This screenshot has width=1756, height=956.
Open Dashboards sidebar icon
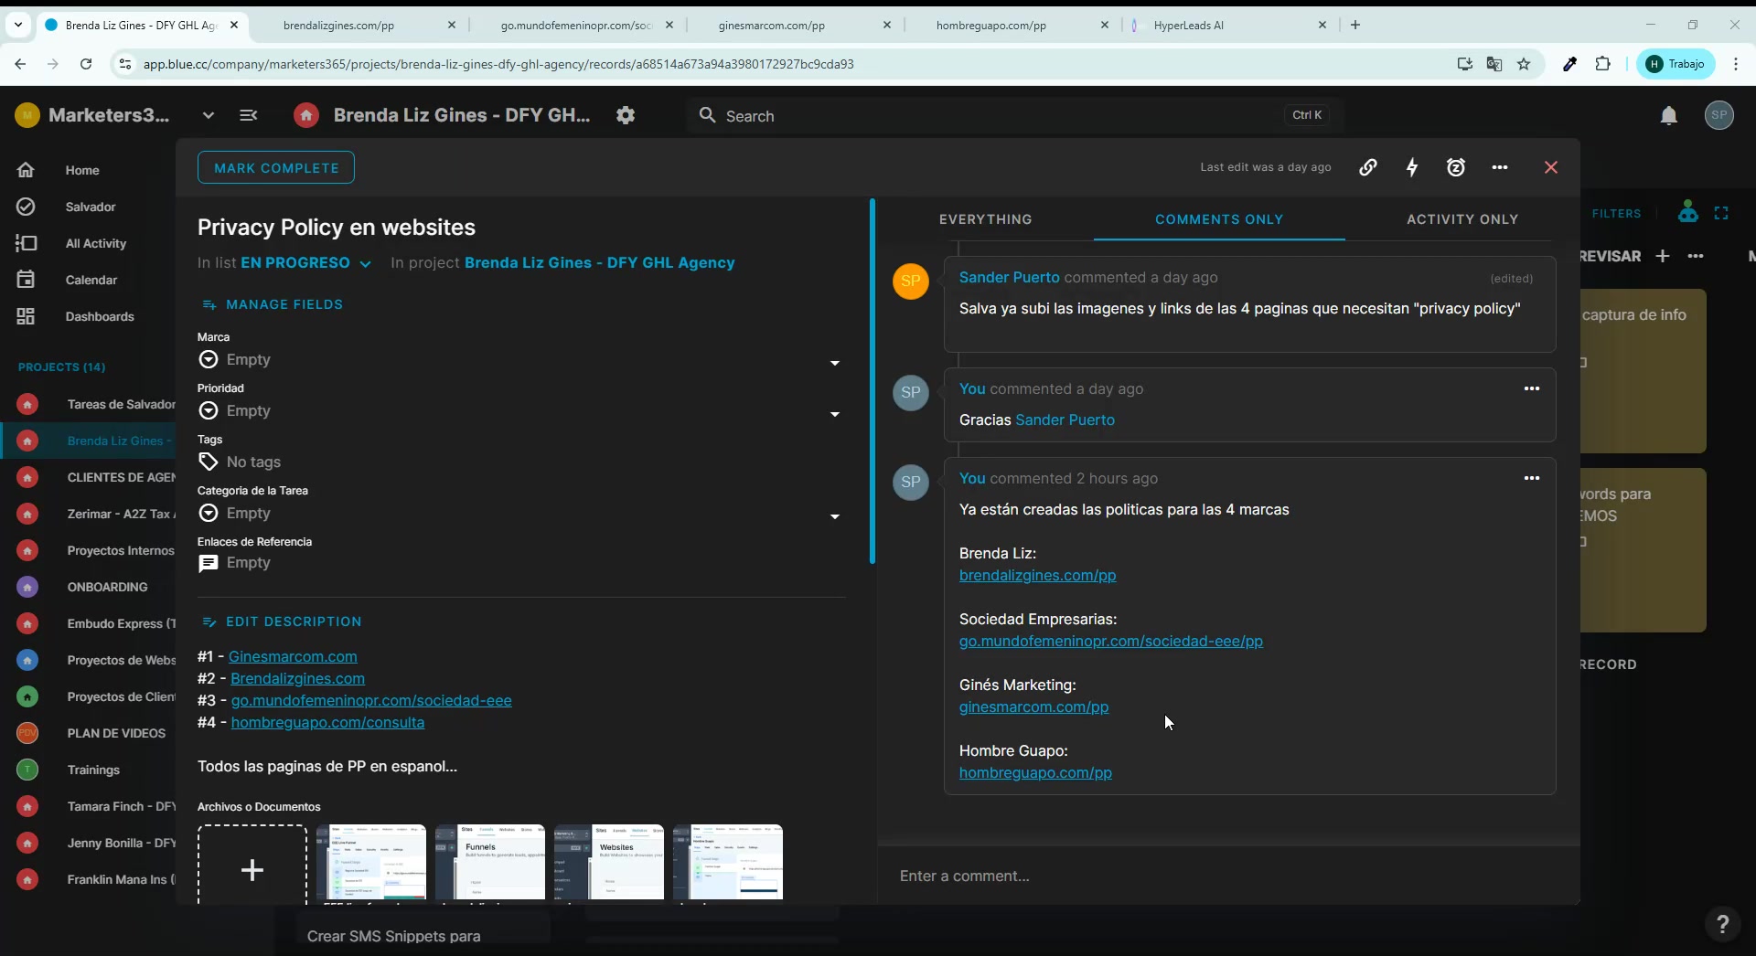point(26,316)
